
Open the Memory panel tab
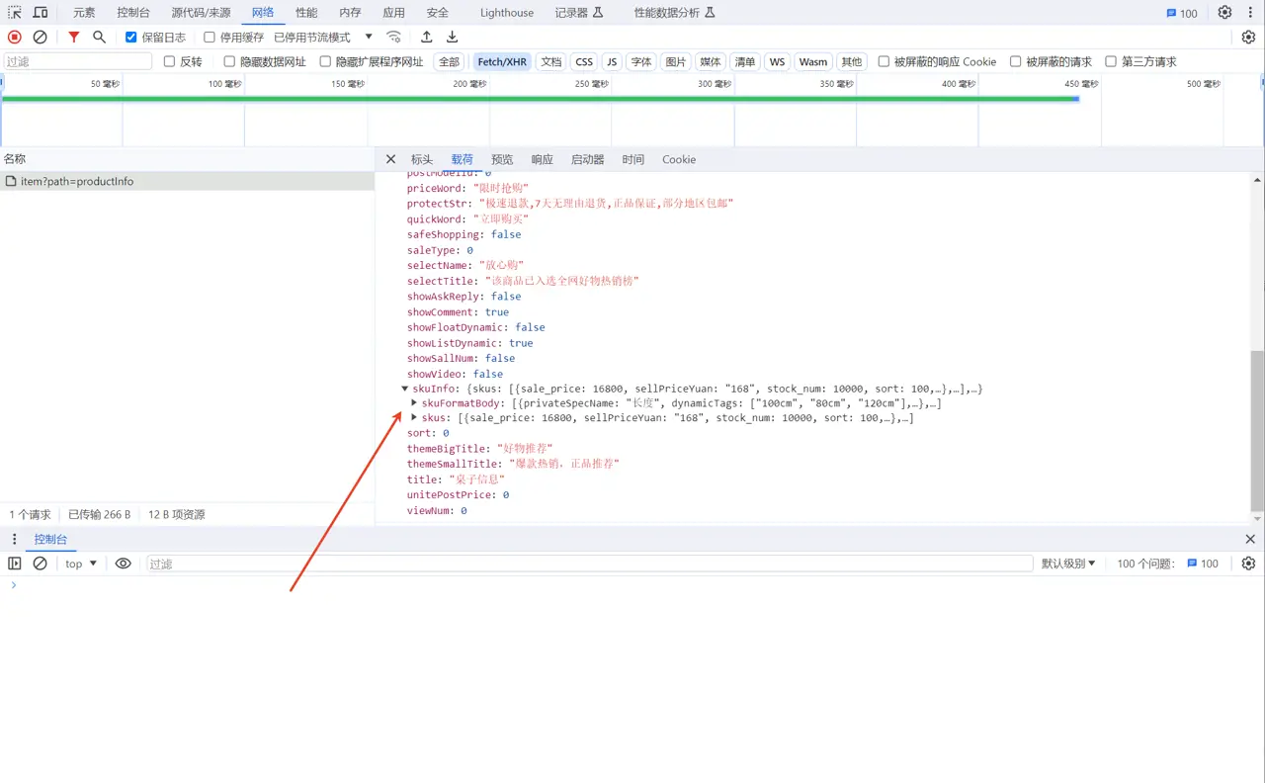pos(350,13)
